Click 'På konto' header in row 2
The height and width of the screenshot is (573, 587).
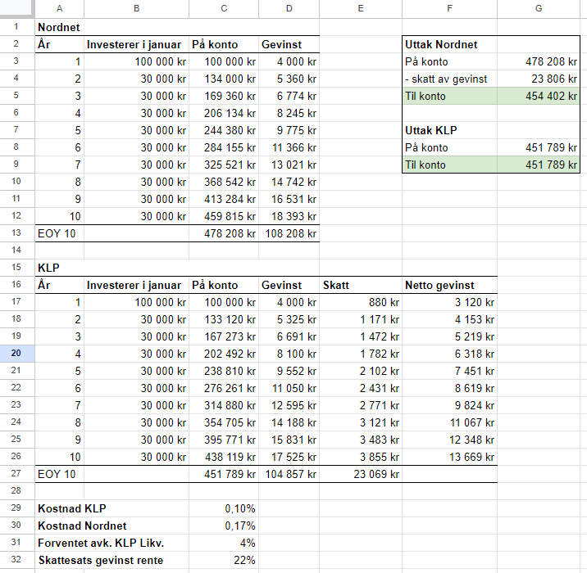(x=224, y=44)
